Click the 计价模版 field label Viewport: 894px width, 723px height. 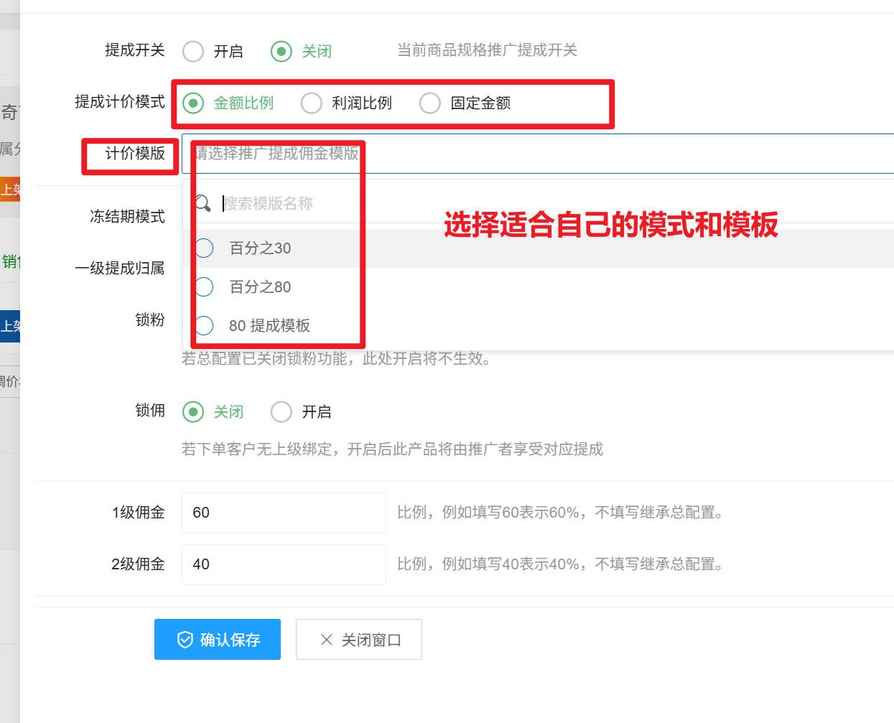pyautogui.click(x=135, y=154)
